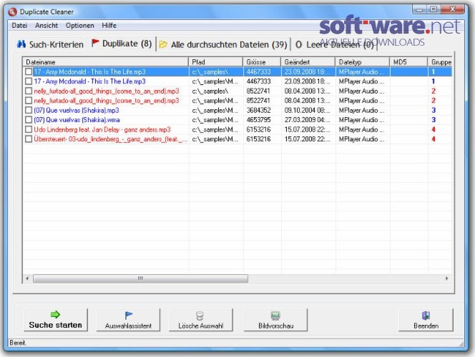Click the blue flag icon on Auswahlassistent
The image size is (475, 357).
[x=129, y=316]
